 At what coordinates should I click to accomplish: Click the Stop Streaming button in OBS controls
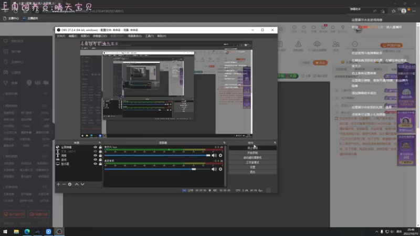253,148
